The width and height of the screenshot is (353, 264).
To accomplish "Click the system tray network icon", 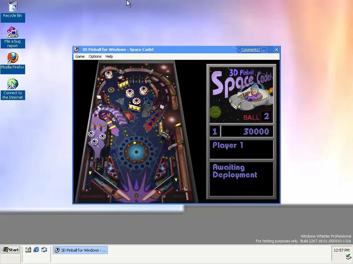I will coord(349,256).
